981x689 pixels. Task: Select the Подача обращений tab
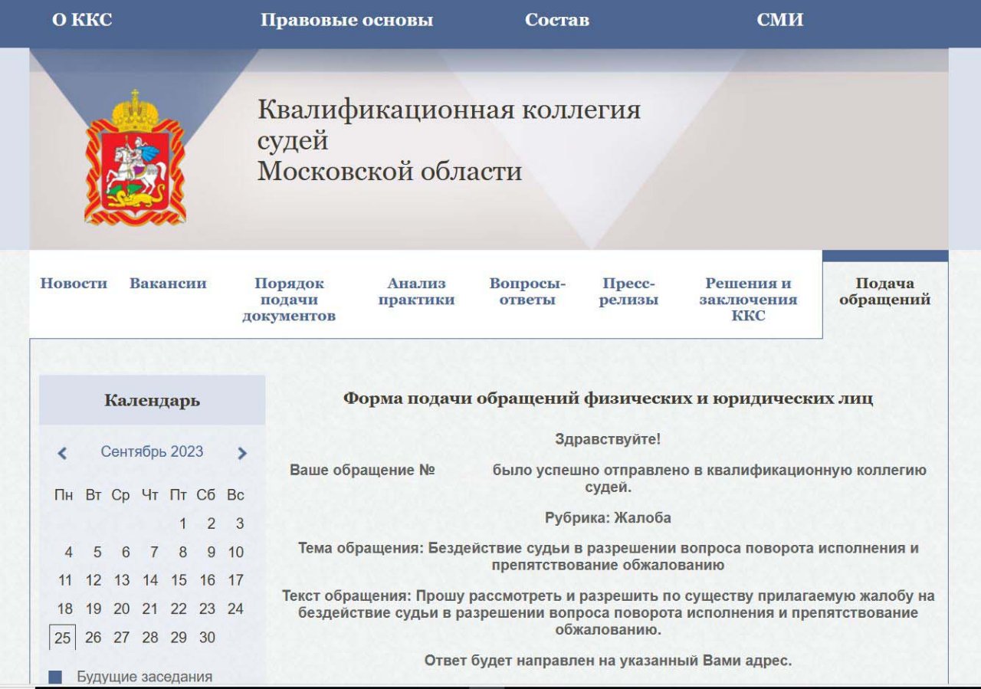pyautogui.click(x=884, y=292)
